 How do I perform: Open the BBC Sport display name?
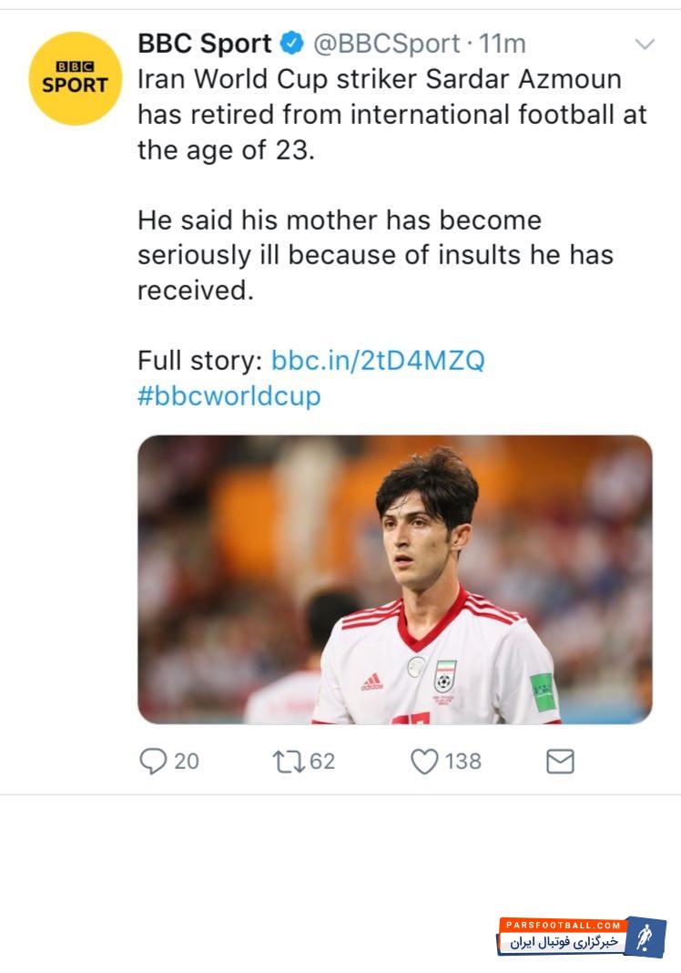(x=205, y=43)
